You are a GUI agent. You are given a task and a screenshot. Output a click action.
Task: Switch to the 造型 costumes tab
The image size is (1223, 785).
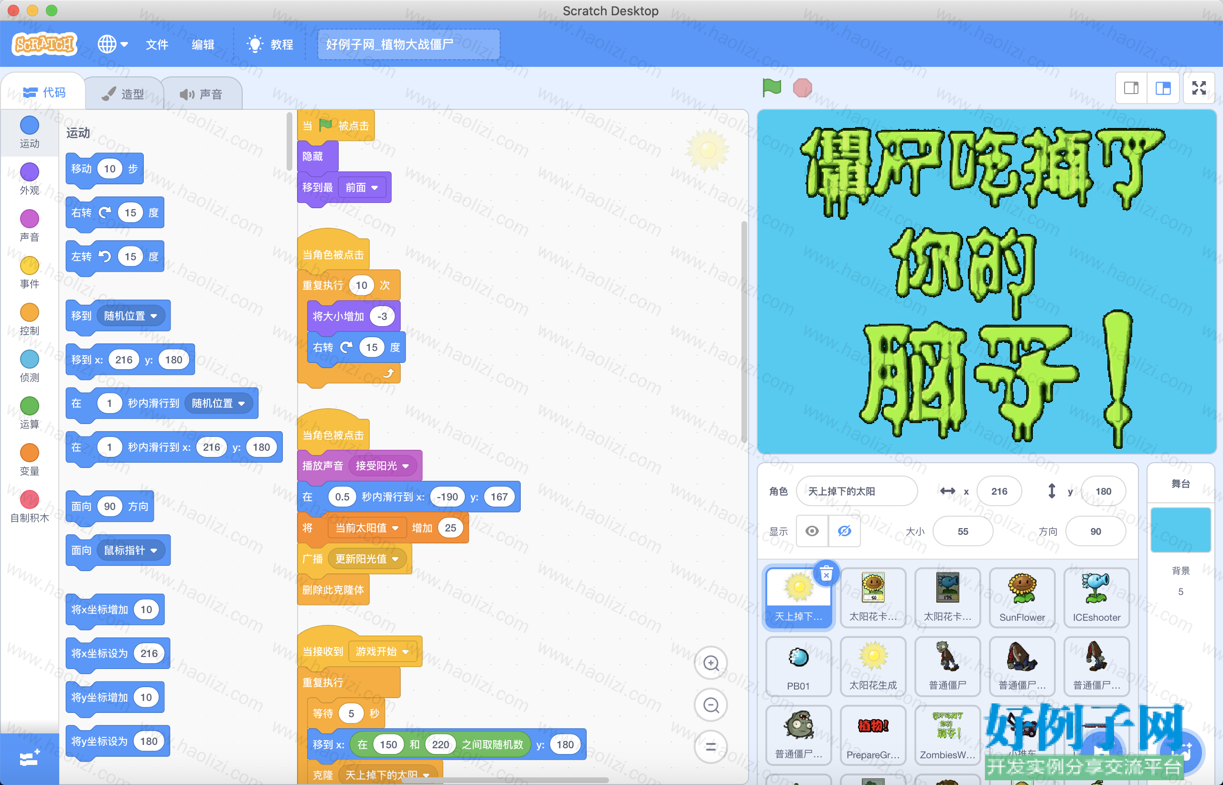(123, 94)
